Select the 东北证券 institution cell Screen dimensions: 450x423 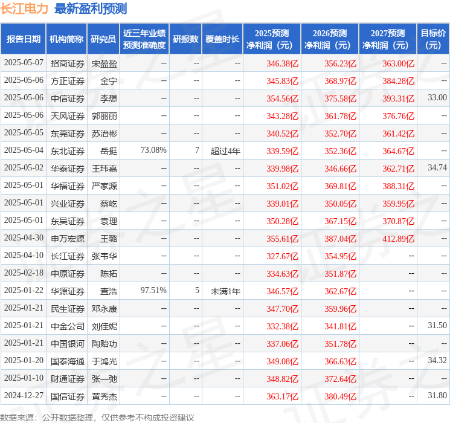coord(68,151)
